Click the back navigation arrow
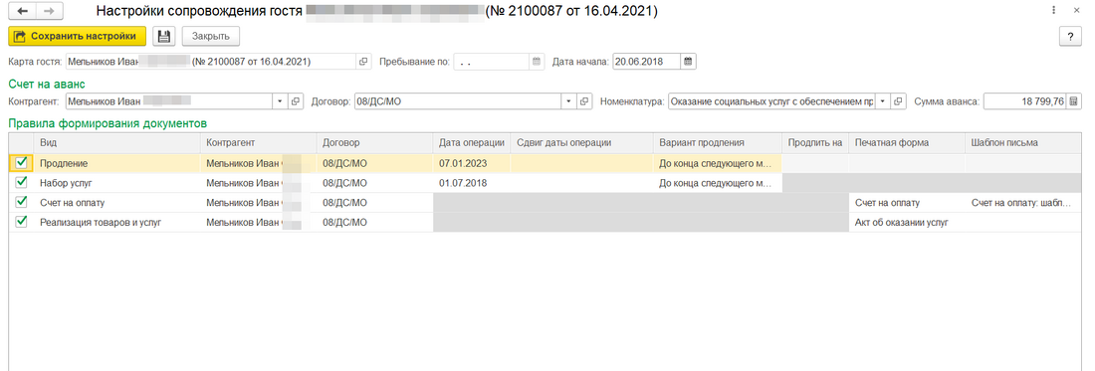The height and width of the screenshot is (371, 1095). [22, 12]
